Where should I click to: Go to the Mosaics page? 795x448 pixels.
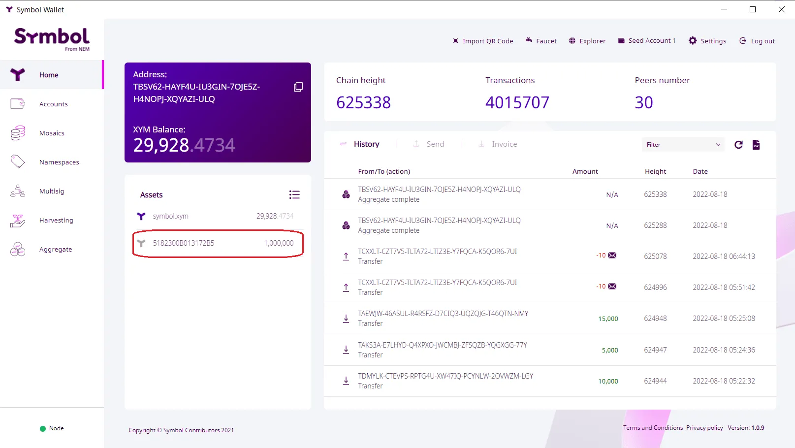[x=52, y=133]
